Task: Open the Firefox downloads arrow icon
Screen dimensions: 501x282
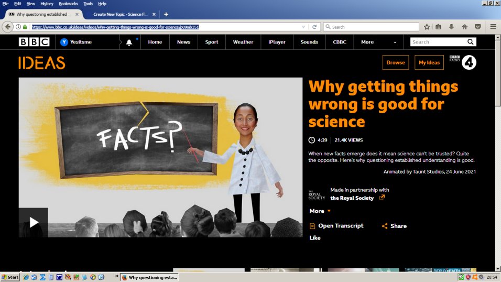Action: click(451, 27)
